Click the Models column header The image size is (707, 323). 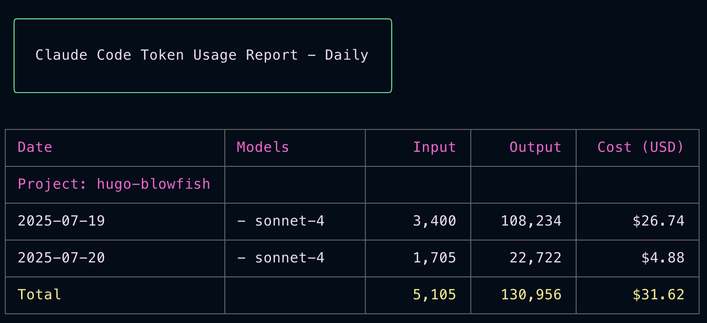(263, 147)
